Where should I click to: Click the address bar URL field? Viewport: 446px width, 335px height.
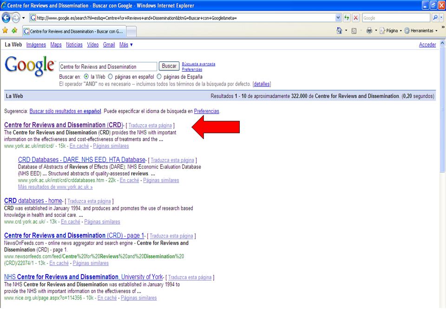coord(182,18)
